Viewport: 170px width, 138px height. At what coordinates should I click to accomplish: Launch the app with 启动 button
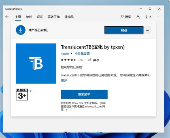[x=124, y=30]
